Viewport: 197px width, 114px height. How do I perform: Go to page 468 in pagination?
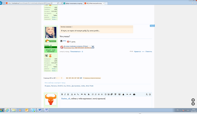click(x=78, y=78)
